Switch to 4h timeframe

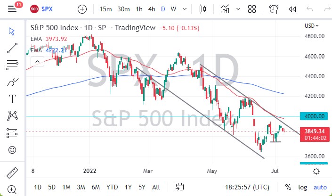tap(152, 9)
